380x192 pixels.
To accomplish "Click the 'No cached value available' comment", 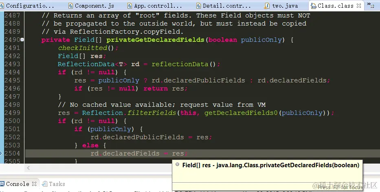I will (162, 105).
